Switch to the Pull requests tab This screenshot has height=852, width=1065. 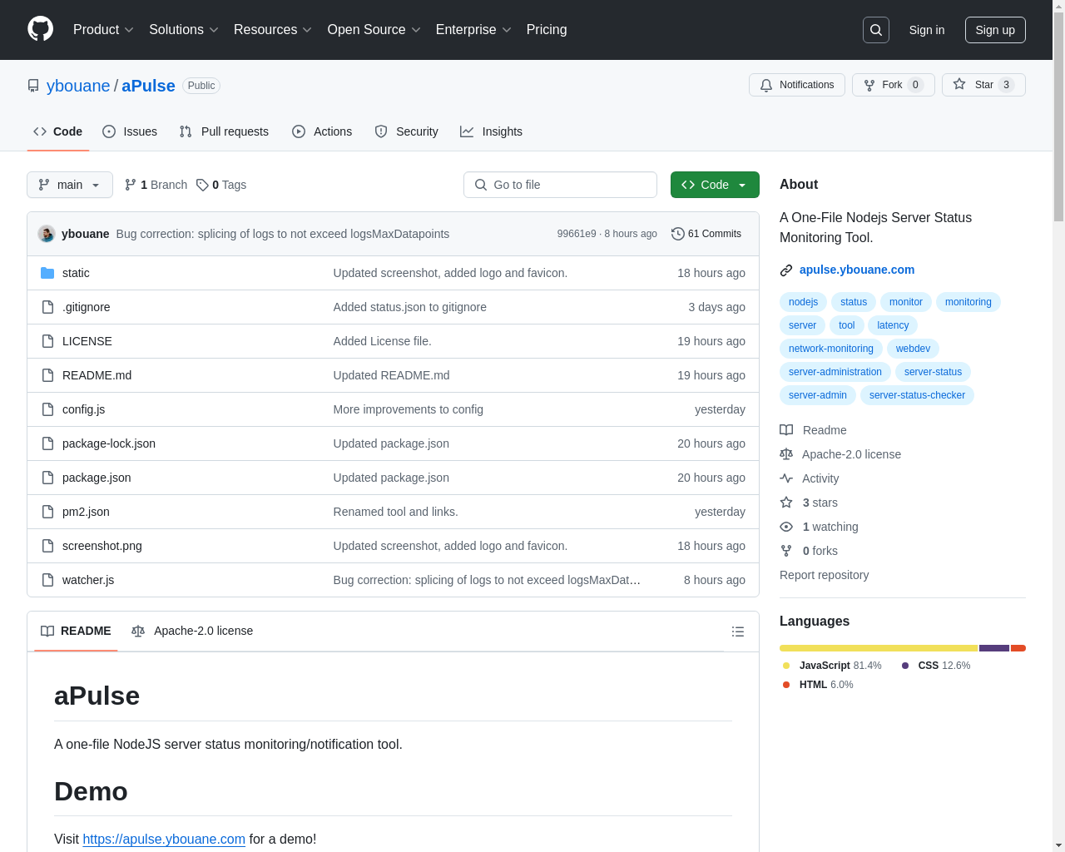click(x=224, y=131)
